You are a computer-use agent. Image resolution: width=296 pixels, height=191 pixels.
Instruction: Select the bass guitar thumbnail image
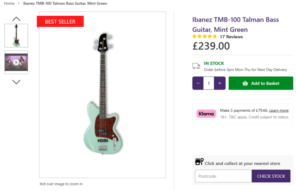pos(16,36)
